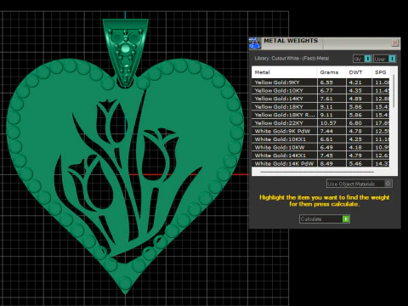Select the White Gold:9K PdW row
Viewport: 408px width, 306px height.
point(320,131)
